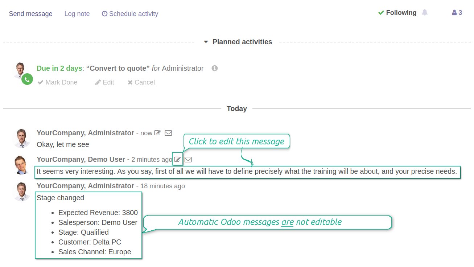
Task: Click the Schedule activity link
Action: pos(130,14)
